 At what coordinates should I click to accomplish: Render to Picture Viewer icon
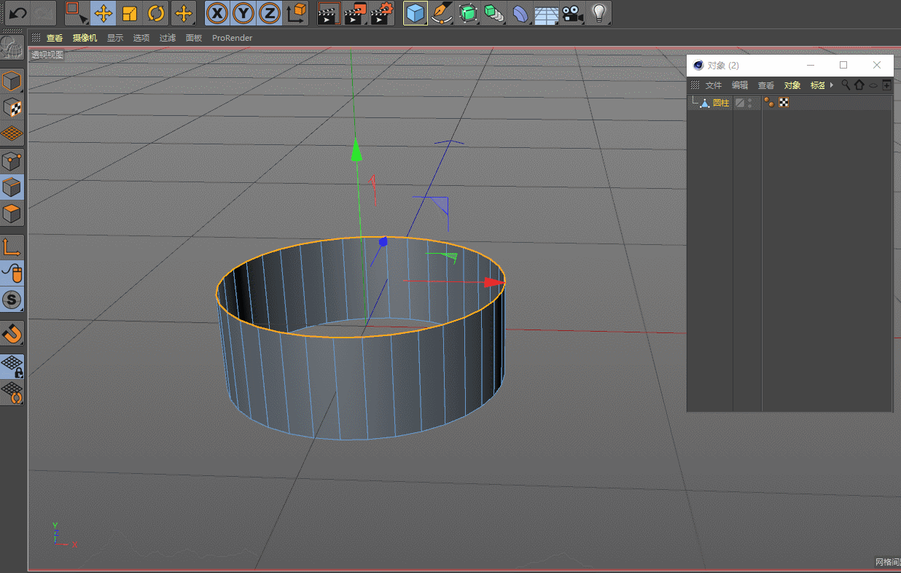(x=355, y=13)
